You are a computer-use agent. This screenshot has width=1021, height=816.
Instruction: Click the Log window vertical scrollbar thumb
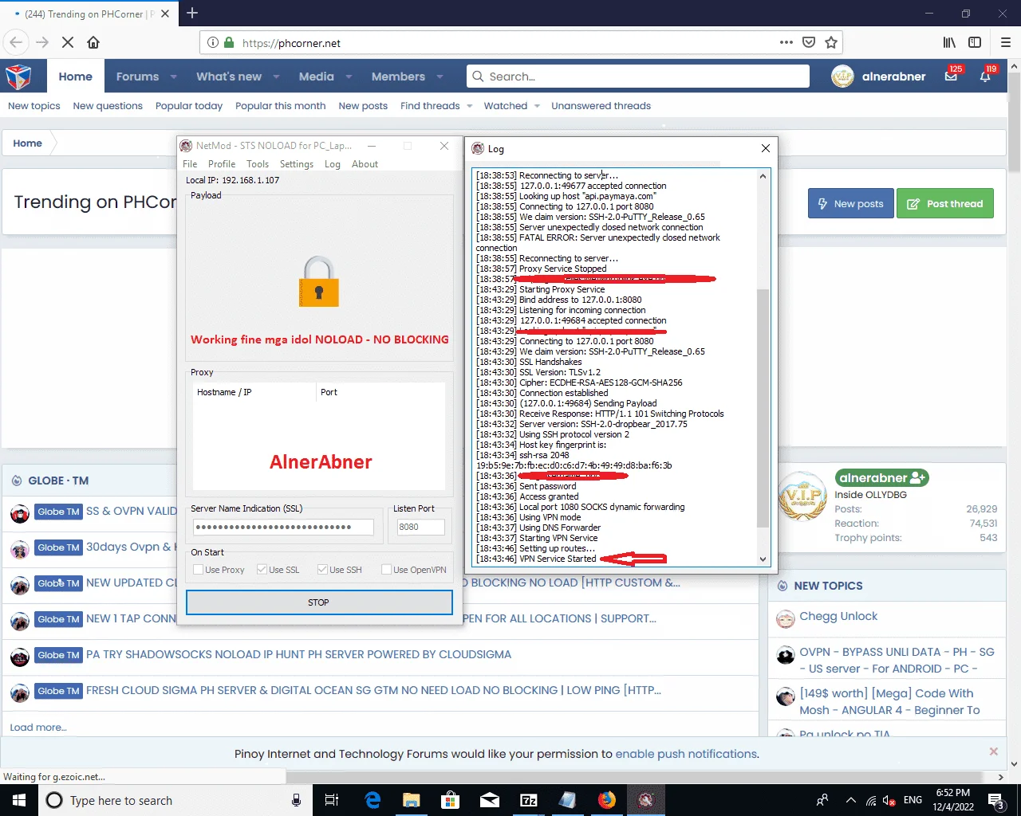[763, 407]
